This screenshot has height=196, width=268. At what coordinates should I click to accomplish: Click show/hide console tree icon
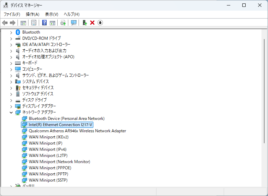click(x=23, y=23)
